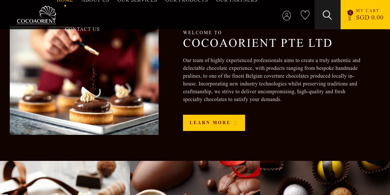Open the ribbon-wrapped chocolates thumbnail

tap(65, 178)
